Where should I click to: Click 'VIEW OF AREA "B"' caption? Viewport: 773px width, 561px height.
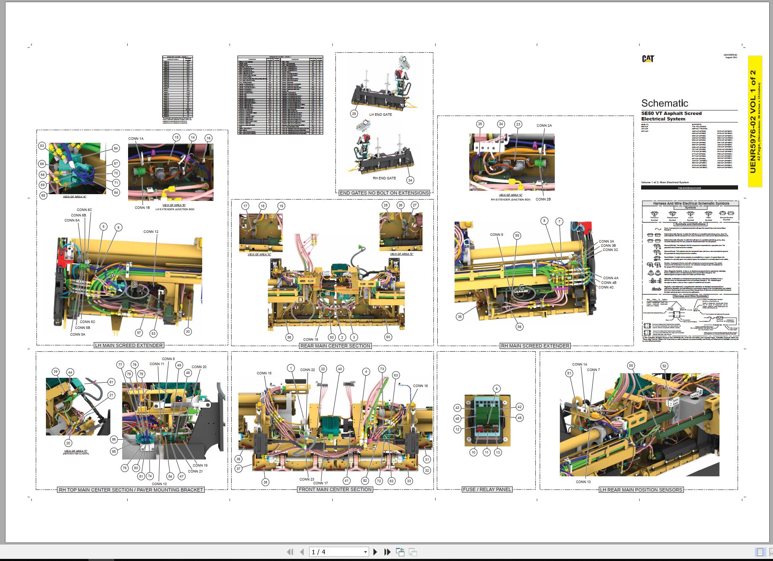pos(174,205)
